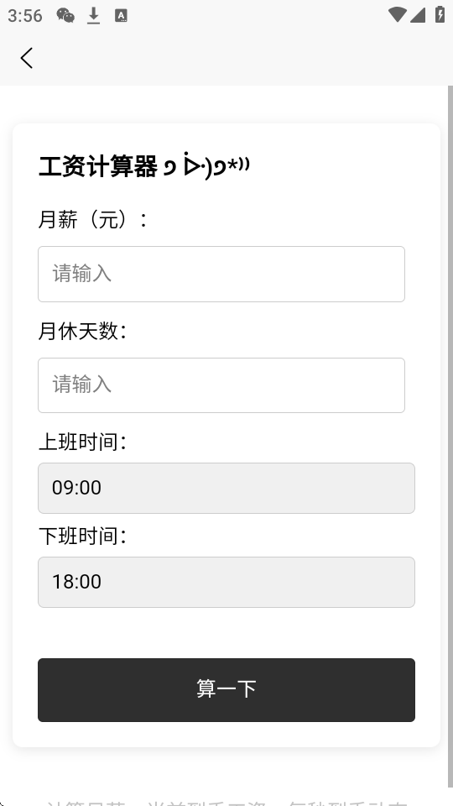Open the 上班时间 picker showing 09:00
The width and height of the screenshot is (453, 806).
tap(226, 488)
